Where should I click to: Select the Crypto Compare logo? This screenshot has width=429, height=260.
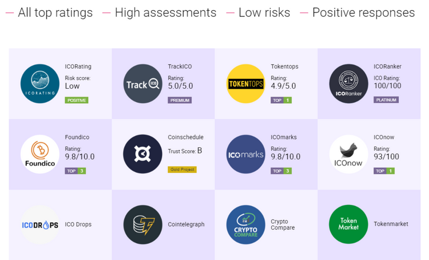pyautogui.click(x=245, y=224)
